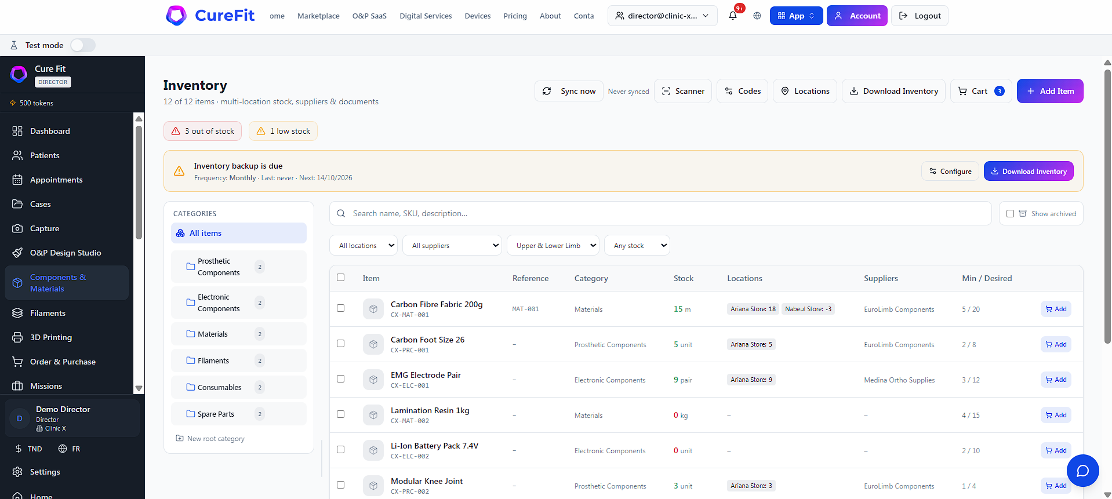Check the Modular Knee Joint row
This screenshot has width=1112, height=499.
pyautogui.click(x=340, y=485)
